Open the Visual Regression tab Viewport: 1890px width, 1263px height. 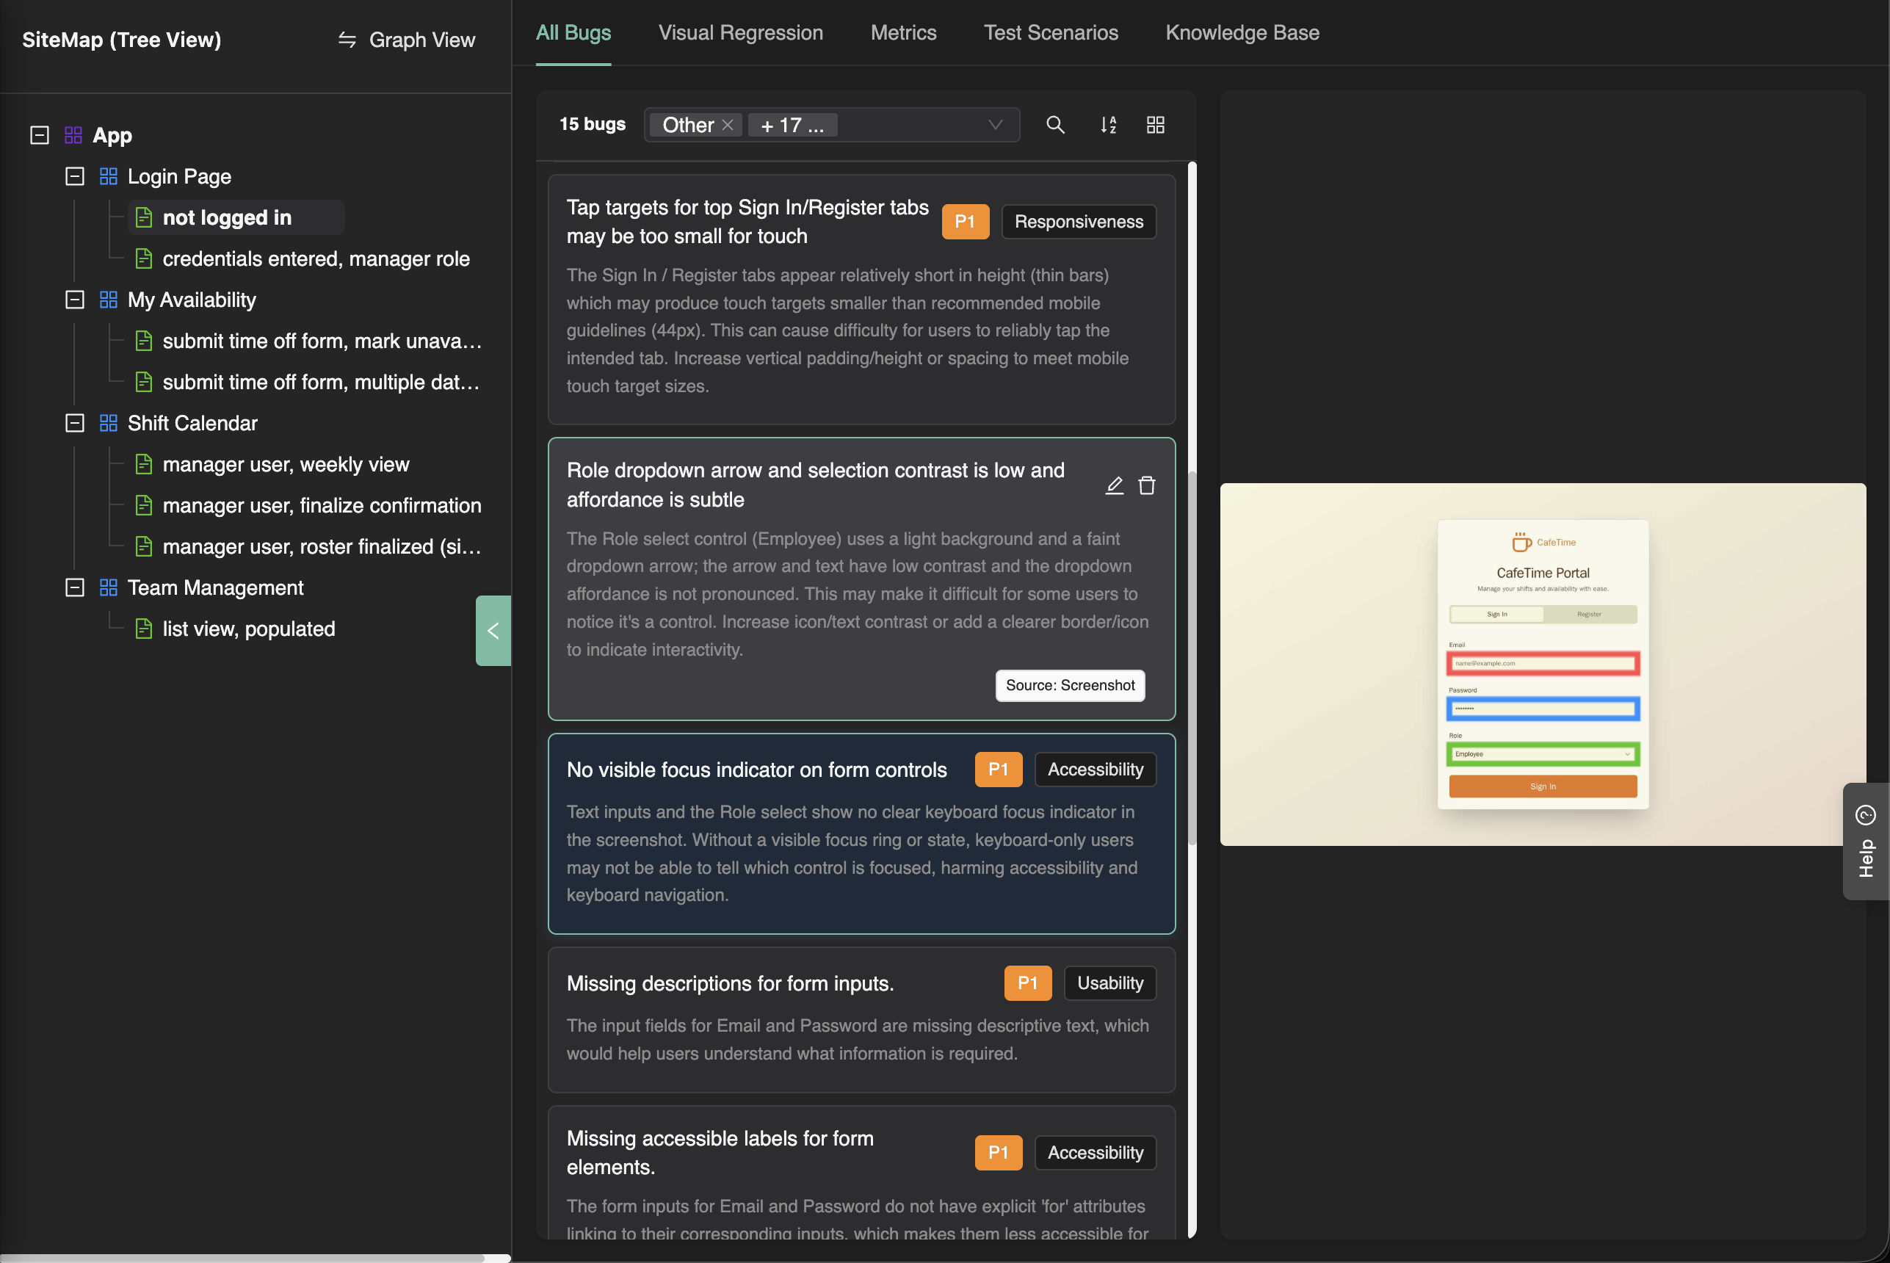click(x=740, y=33)
